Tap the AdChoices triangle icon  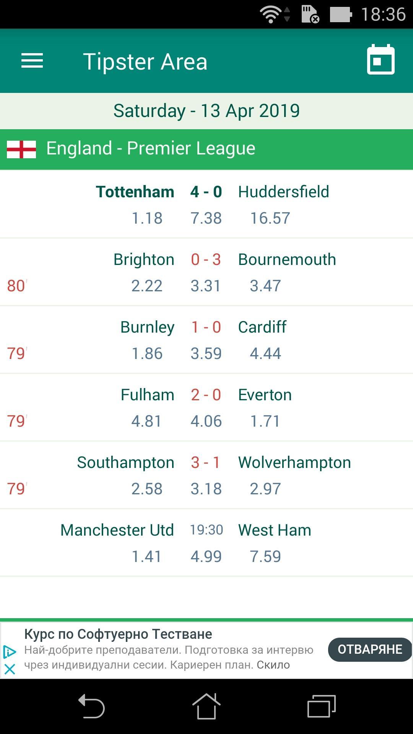click(10, 652)
